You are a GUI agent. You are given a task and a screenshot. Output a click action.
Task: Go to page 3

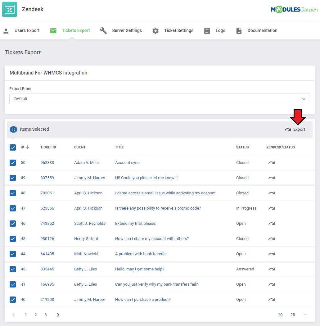point(46,315)
